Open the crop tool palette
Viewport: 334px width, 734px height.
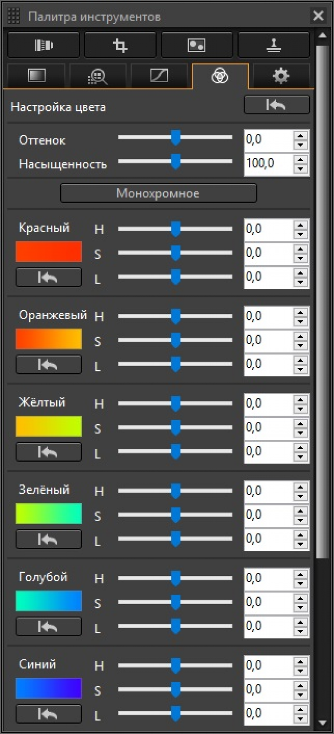click(x=120, y=45)
